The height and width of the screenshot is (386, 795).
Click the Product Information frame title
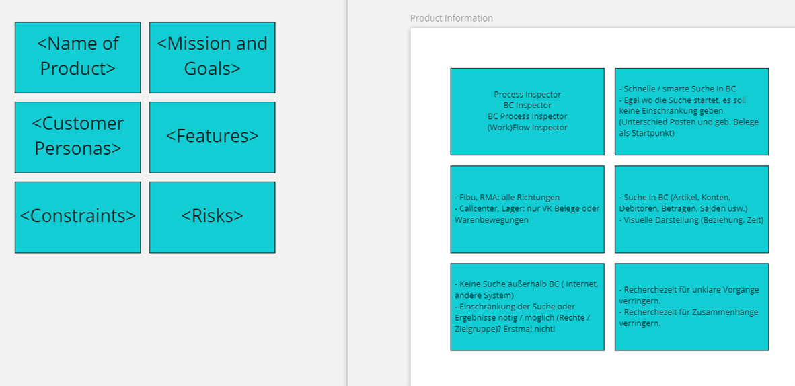coord(451,18)
